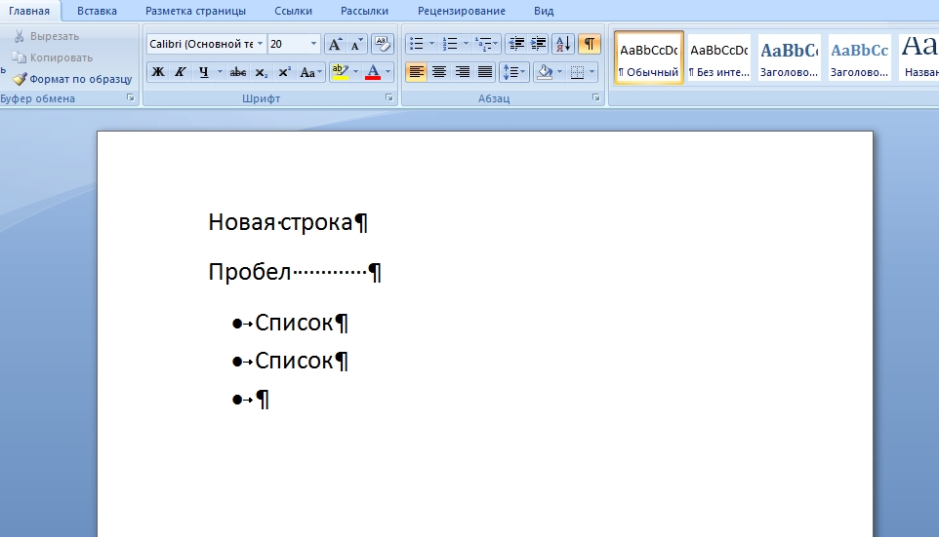The height and width of the screenshot is (537, 939).
Task: Switch to the Вид tab
Action: coord(544,11)
